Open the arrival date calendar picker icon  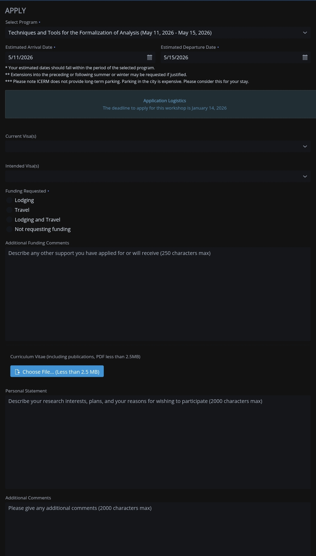click(x=150, y=57)
